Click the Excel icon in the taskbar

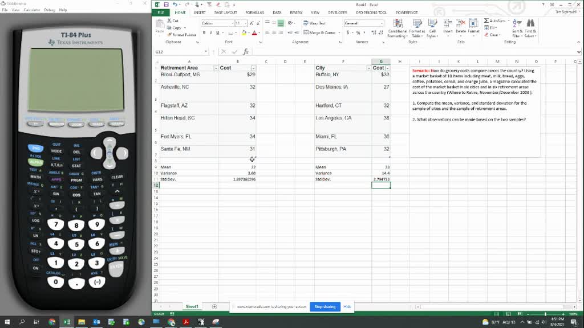coord(67,322)
